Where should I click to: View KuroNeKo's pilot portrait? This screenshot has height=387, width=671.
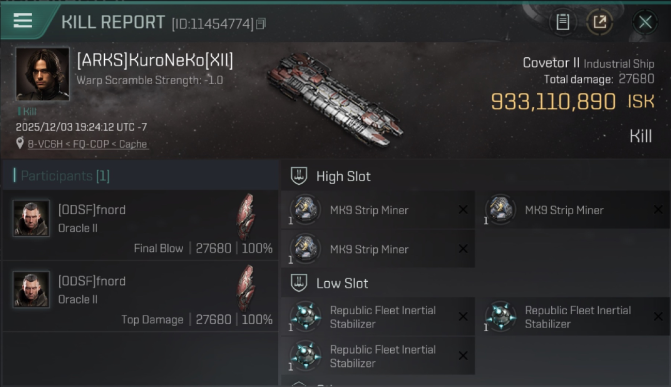tap(42, 73)
